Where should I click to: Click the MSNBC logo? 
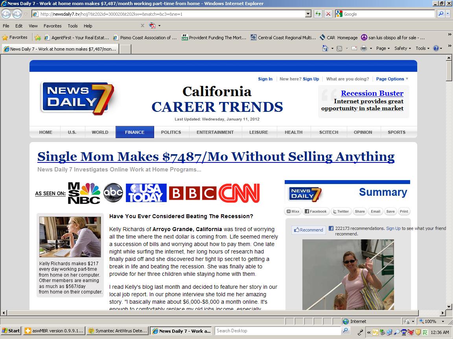click(84, 193)
